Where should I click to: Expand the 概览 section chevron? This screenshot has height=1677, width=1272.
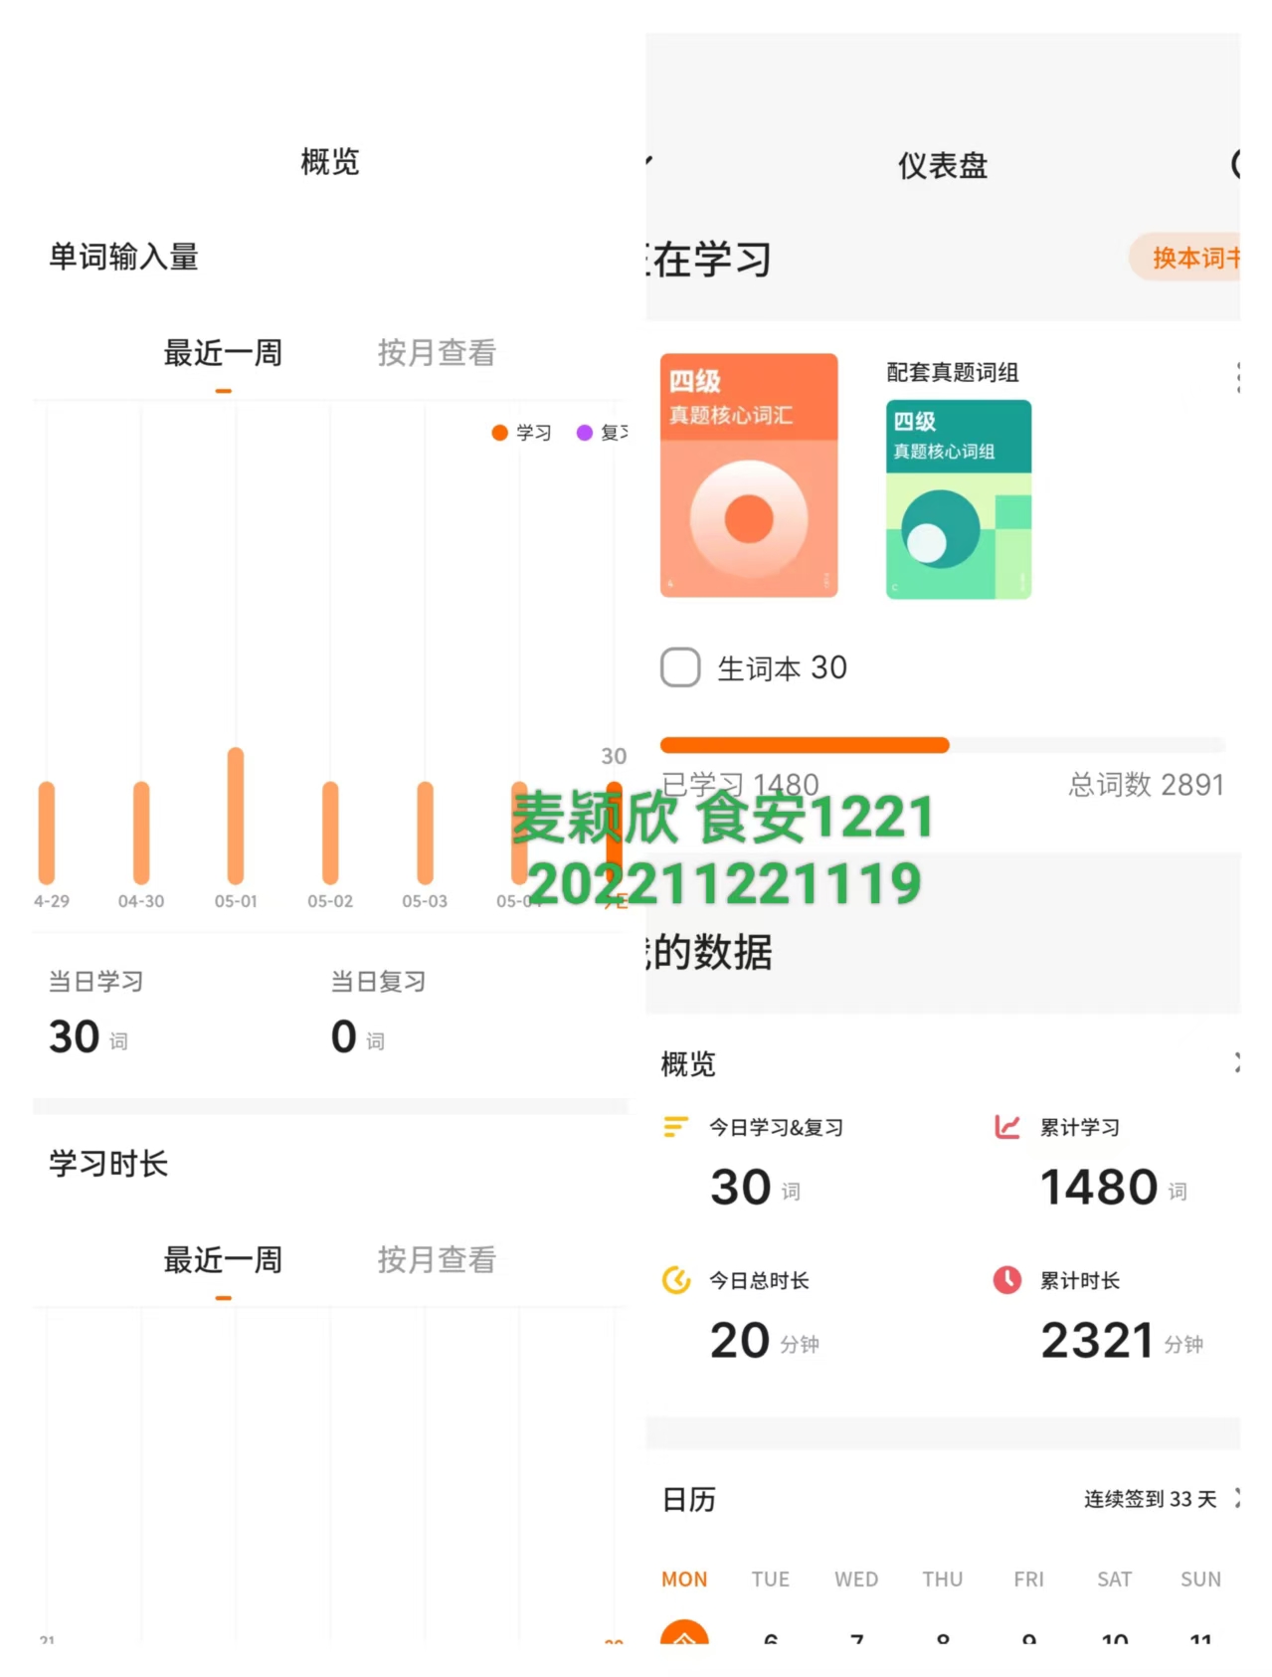(1236, 1062)
